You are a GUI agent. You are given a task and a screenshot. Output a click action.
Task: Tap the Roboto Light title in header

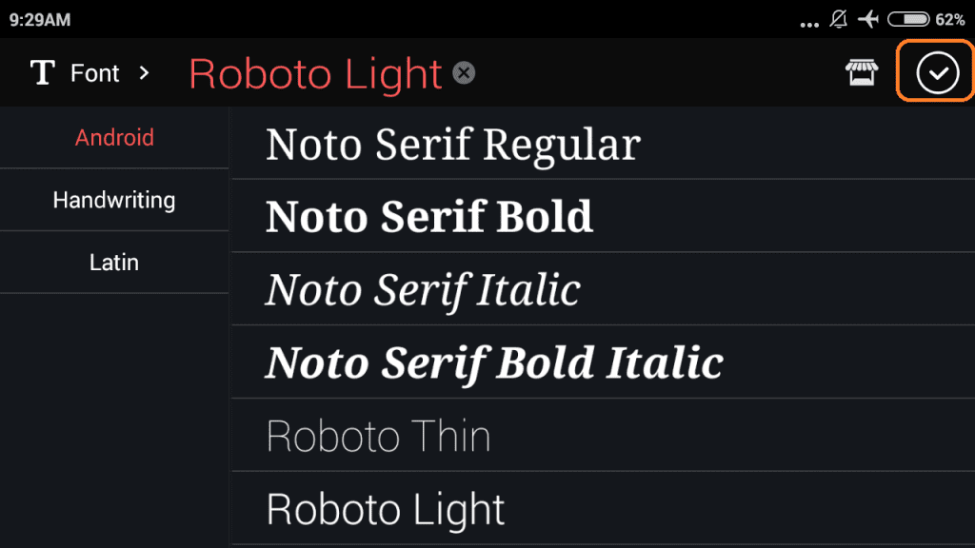(x=316, y=73)
